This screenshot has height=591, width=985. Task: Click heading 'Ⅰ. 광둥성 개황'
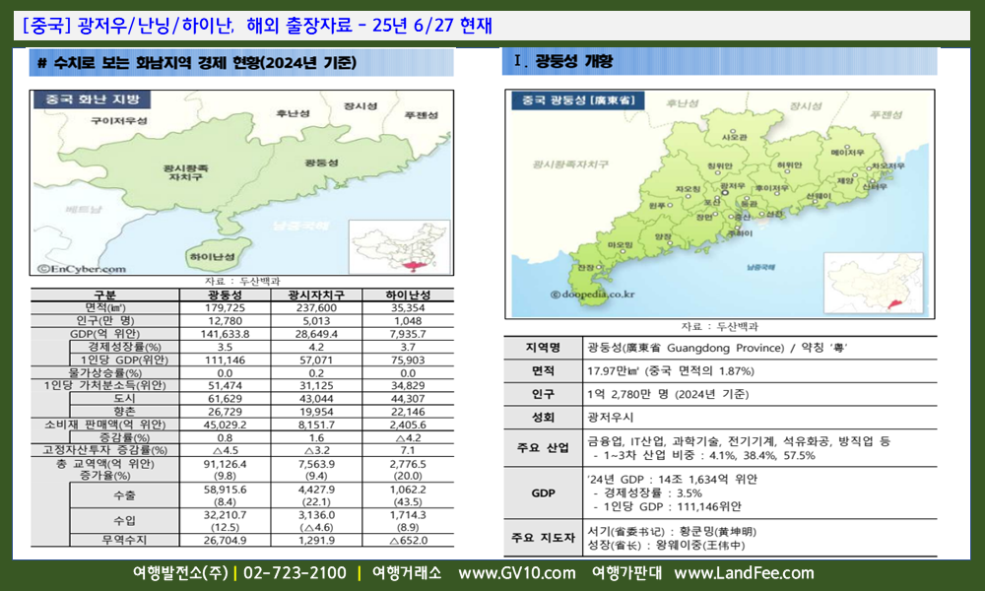pos(562,61)
